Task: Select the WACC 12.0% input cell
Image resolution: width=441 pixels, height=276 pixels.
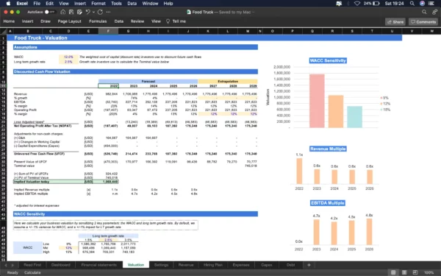Action: [x=68, y=57]
